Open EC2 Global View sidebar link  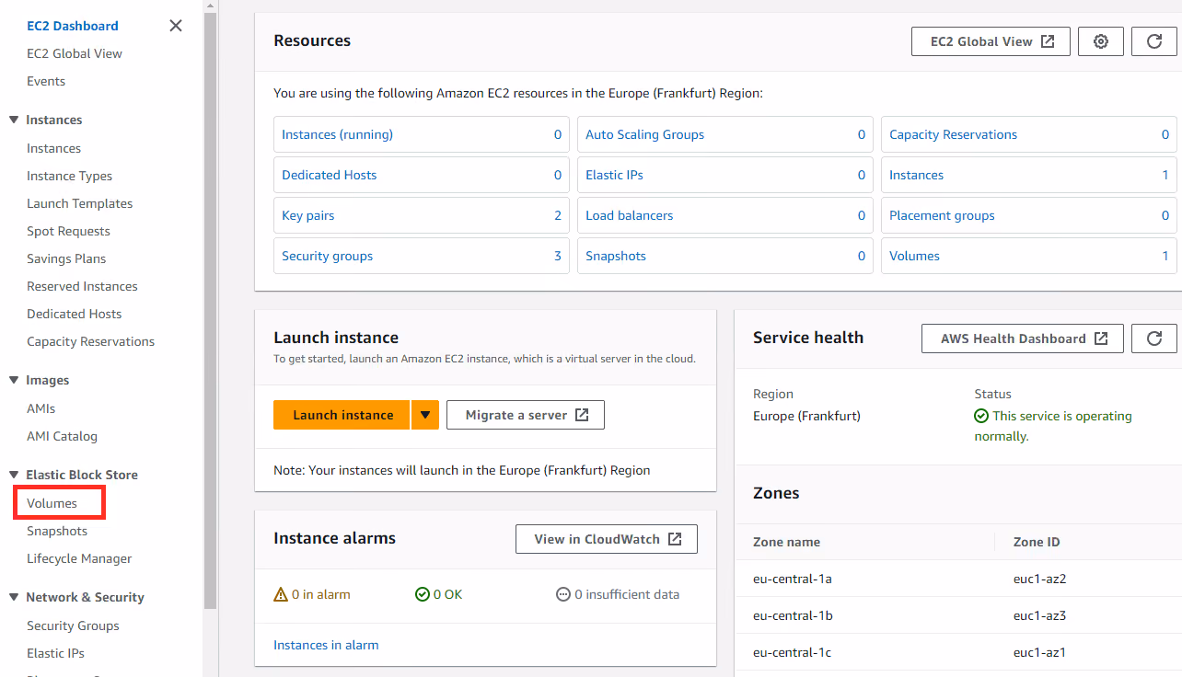[x=75, y=53]
